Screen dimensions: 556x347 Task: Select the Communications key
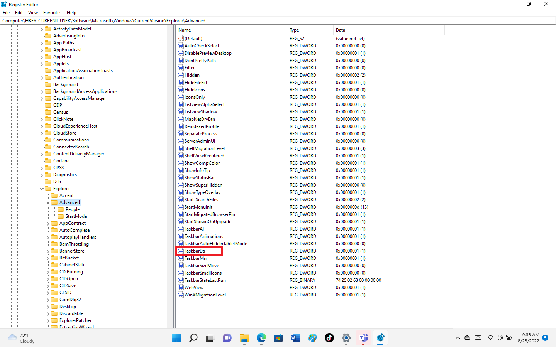tap(71, 140)
